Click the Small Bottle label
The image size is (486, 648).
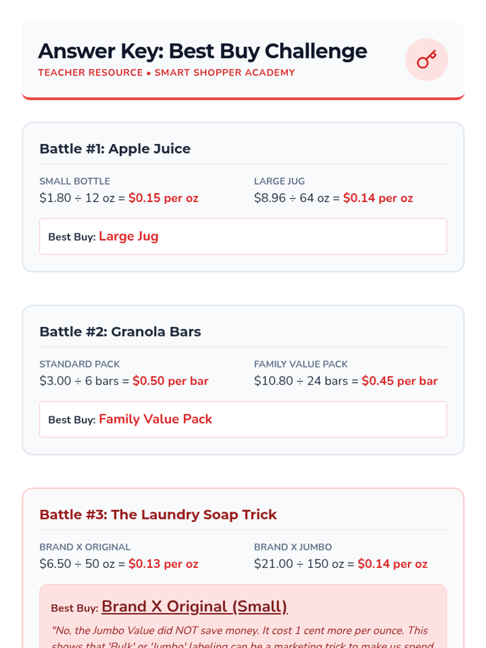pyautogui.click(x=75, y=181)
